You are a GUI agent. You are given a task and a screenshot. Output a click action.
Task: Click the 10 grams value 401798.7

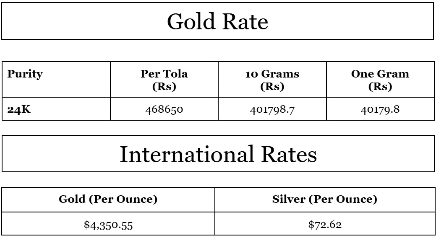click(272, 110)
